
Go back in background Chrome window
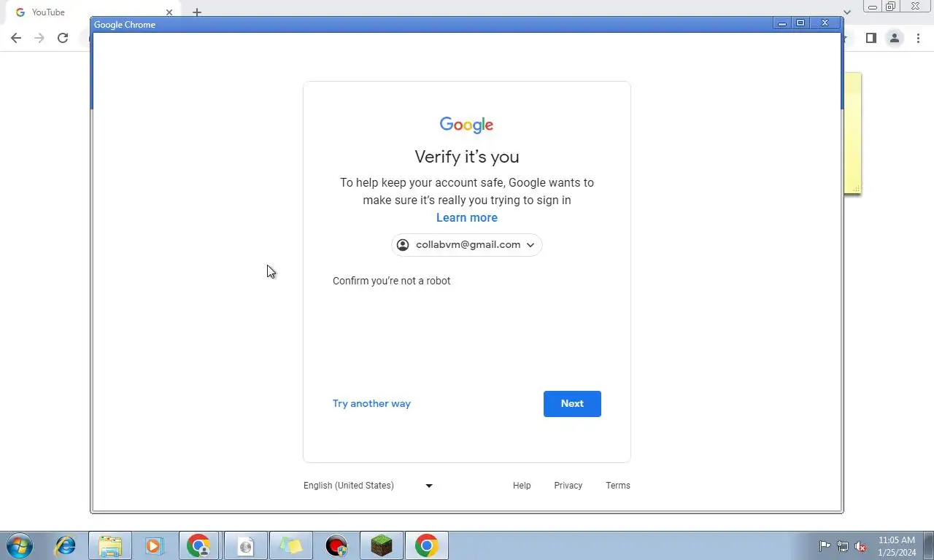(16, 38)
